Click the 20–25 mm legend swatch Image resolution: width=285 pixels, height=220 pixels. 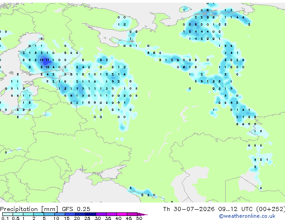[x=80, y=214]
